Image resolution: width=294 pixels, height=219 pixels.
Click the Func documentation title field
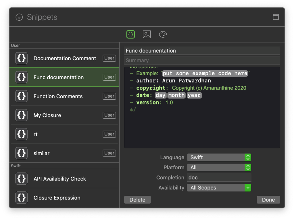[202, 51]
